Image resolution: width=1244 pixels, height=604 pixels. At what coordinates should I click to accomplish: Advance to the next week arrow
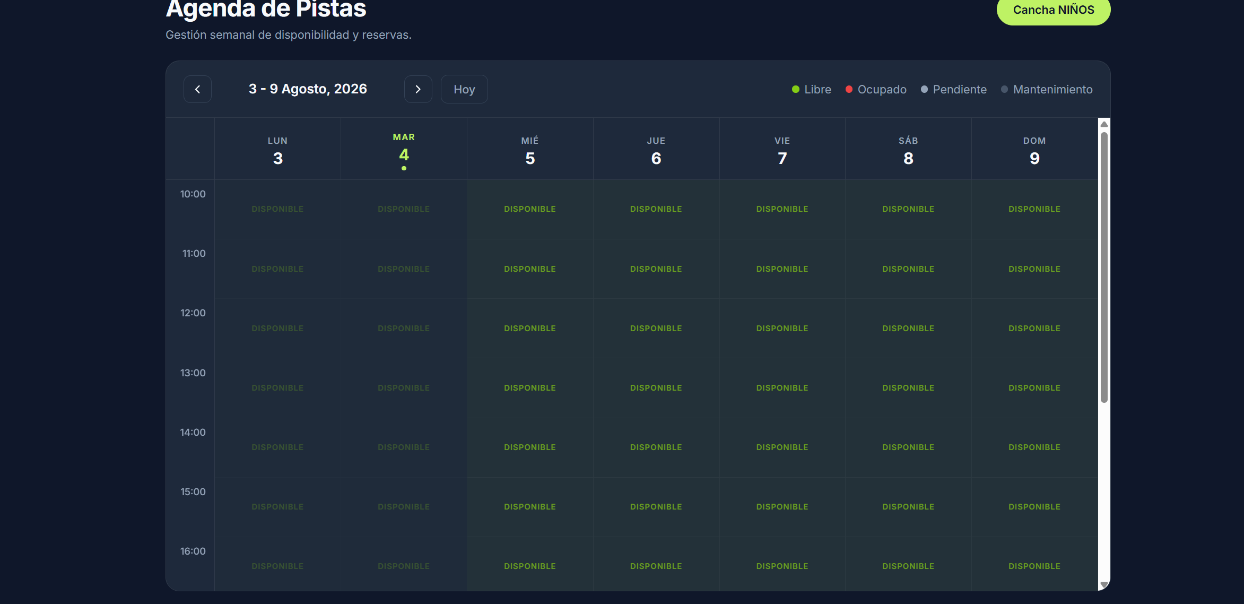point(418,89)
